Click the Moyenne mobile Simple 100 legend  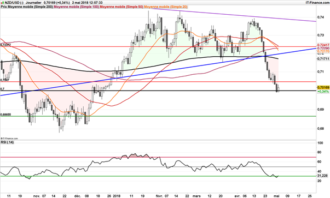click(77, 7)
